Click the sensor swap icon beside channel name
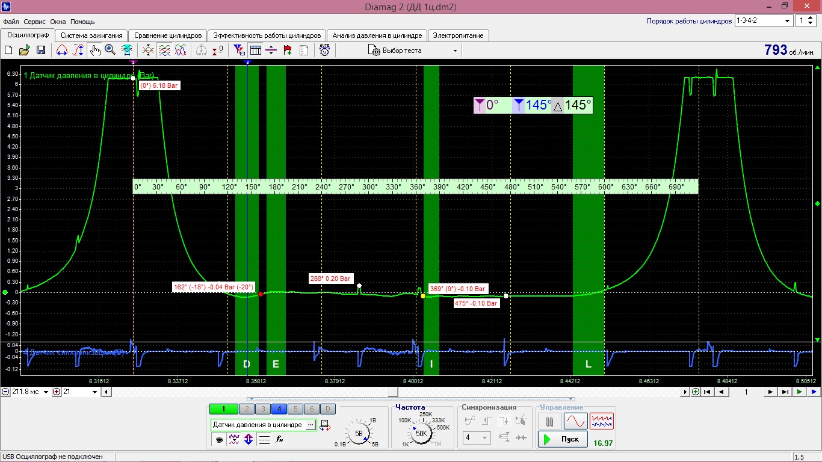The height and width of the screenshot is (462, 822). [326, 425]
